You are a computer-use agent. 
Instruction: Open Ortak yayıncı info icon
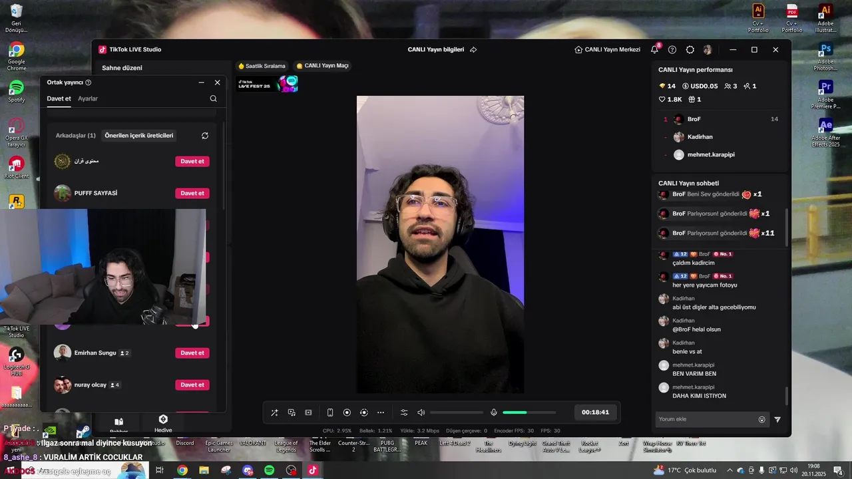(89, 82)
